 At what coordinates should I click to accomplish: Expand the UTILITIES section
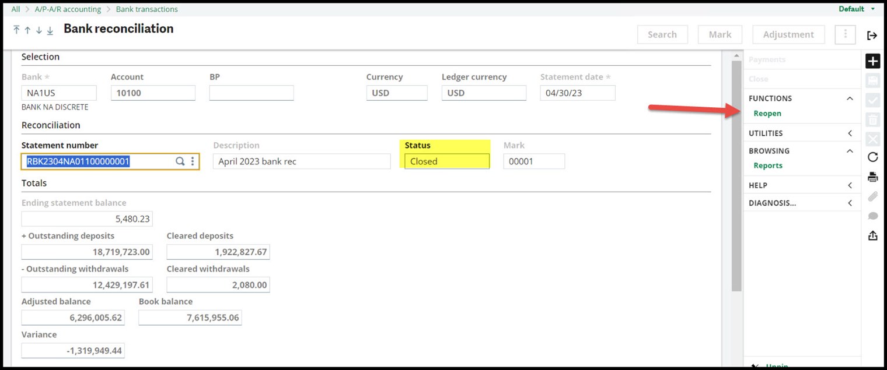(850, 133)
